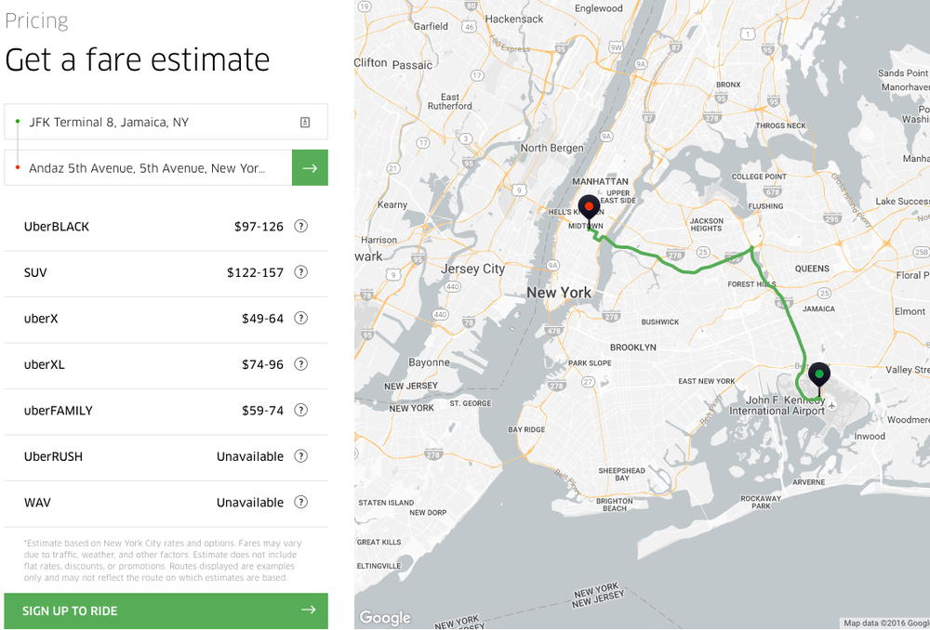Image resolution: width=930 pixels, height=630 pixels.
Task: Click the Map data copyright attribution
Action: [885, 623]
